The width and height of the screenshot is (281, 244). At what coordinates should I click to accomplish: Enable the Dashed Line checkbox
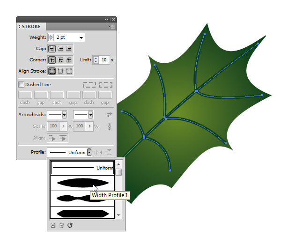click(21, 84)
